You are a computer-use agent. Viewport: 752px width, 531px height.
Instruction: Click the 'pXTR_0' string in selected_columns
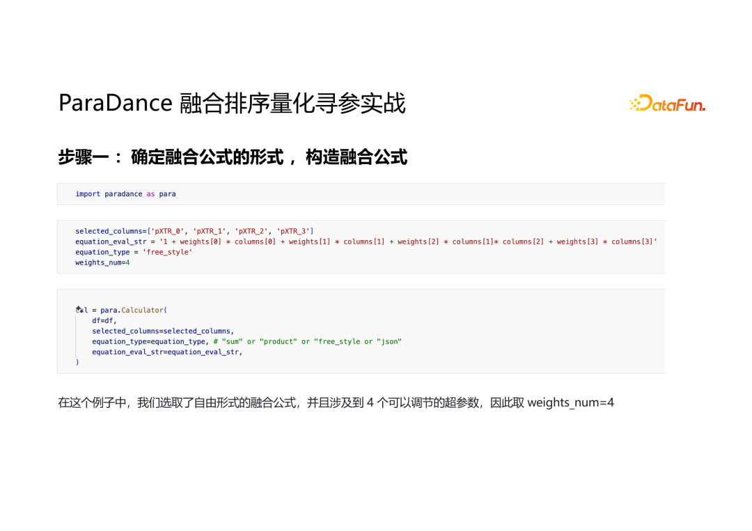pos(167,231)
